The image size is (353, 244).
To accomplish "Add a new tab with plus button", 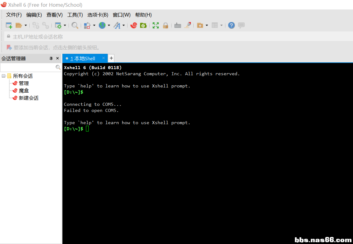I will [x=111, y=58].
